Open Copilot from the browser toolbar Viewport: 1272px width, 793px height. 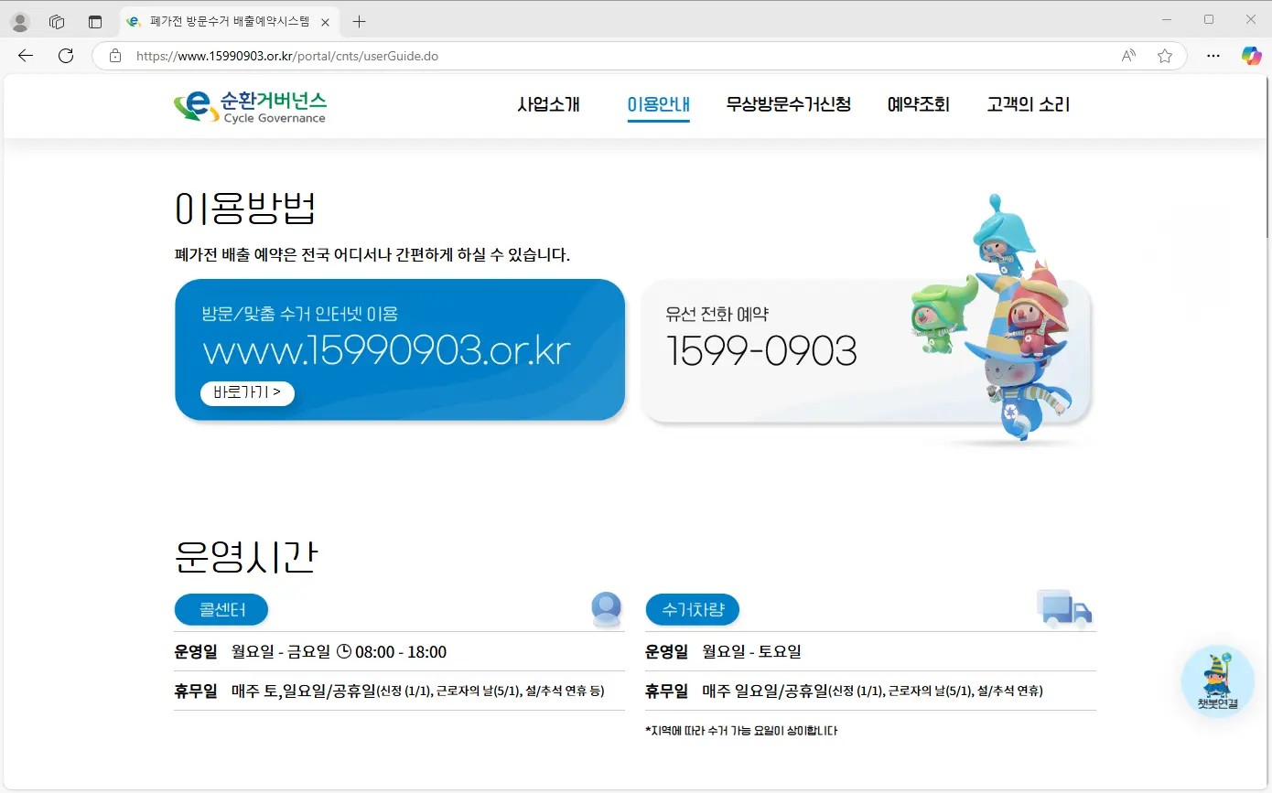(1252, 56)
